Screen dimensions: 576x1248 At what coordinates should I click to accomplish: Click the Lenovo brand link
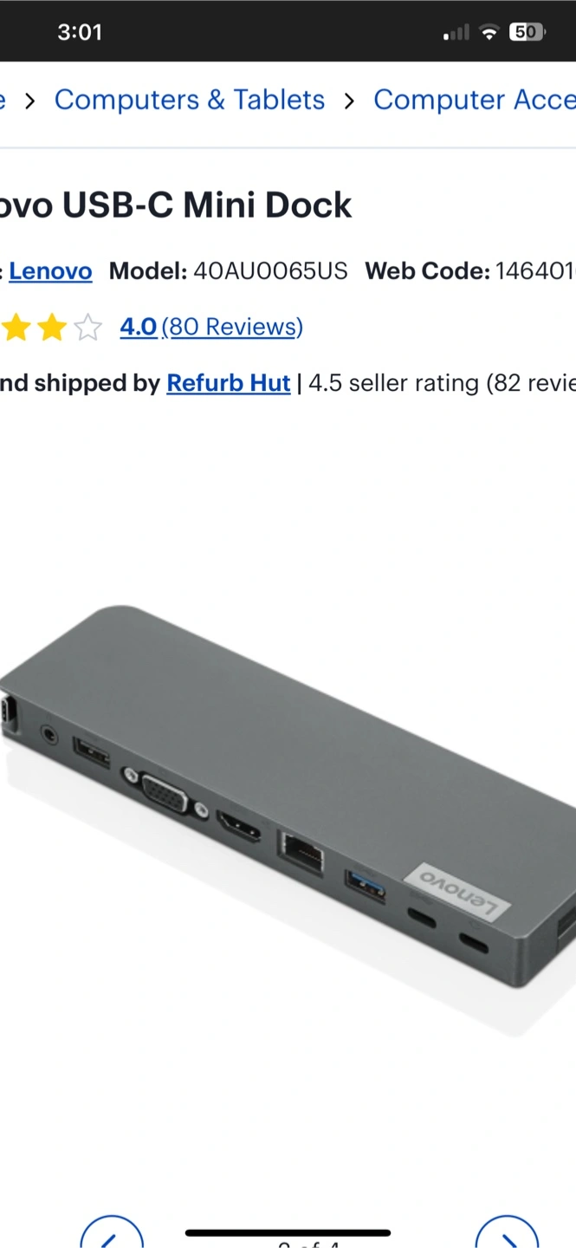click(50, 271)
